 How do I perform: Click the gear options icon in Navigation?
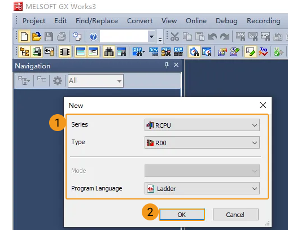(58, 81)
